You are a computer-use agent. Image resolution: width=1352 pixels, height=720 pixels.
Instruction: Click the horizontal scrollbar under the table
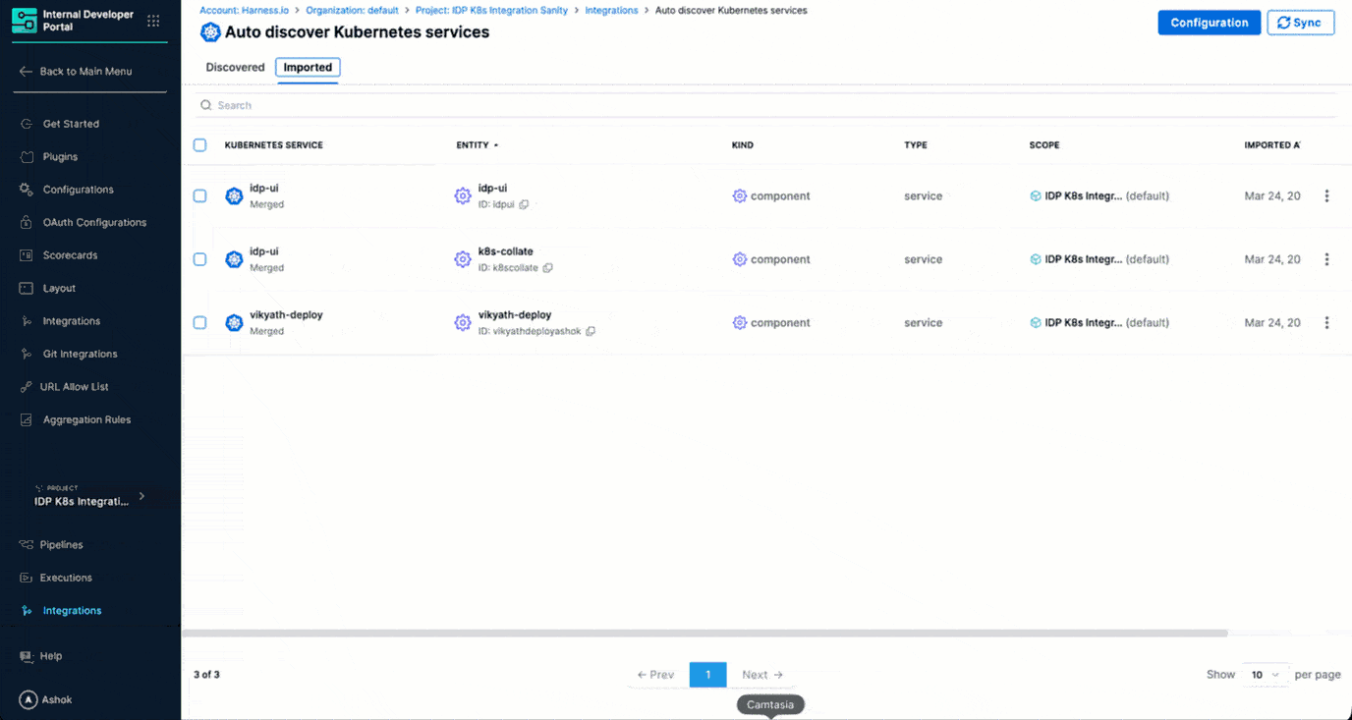[x=704, y=634]
